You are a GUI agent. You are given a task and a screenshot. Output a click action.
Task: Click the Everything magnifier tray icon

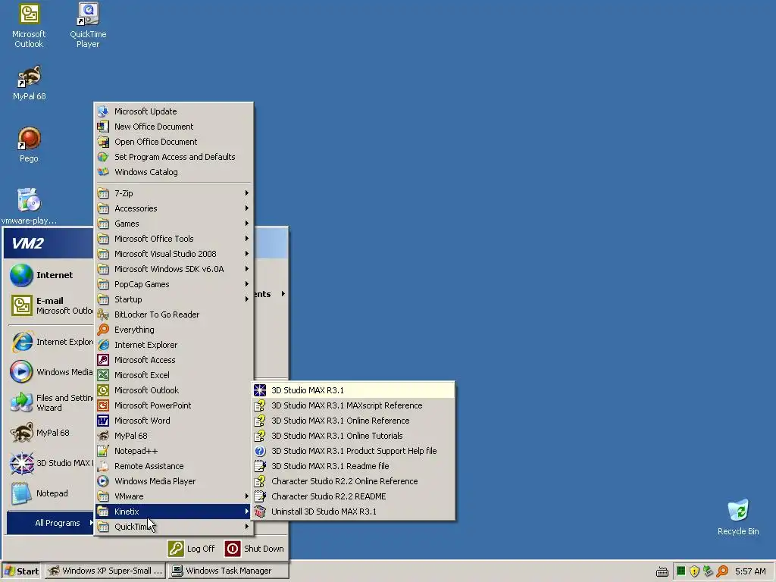[x=722, y=571]
